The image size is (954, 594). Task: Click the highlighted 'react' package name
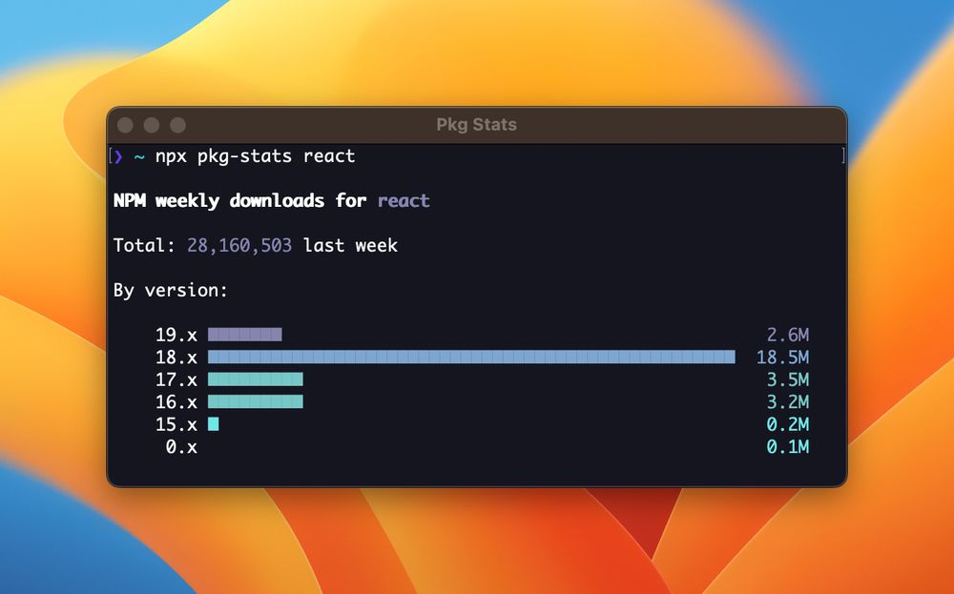tap(404, 200)
